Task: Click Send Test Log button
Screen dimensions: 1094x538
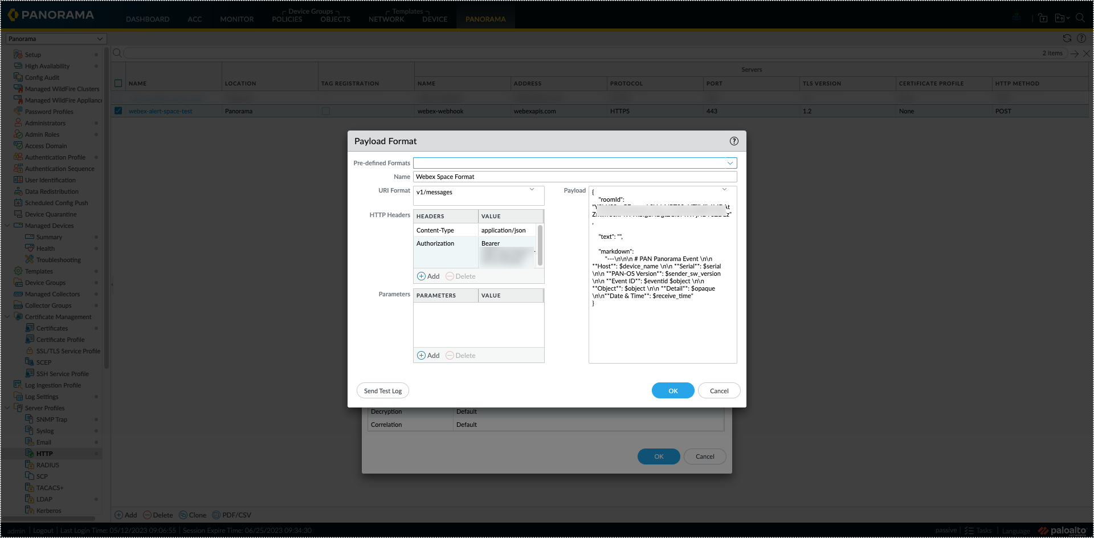Action: point(383,391)
